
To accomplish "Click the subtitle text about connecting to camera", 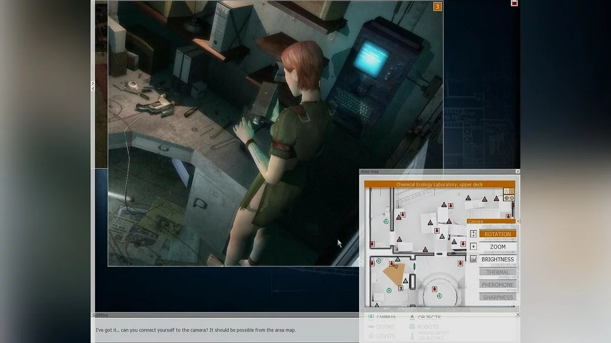I will [196, 330].
